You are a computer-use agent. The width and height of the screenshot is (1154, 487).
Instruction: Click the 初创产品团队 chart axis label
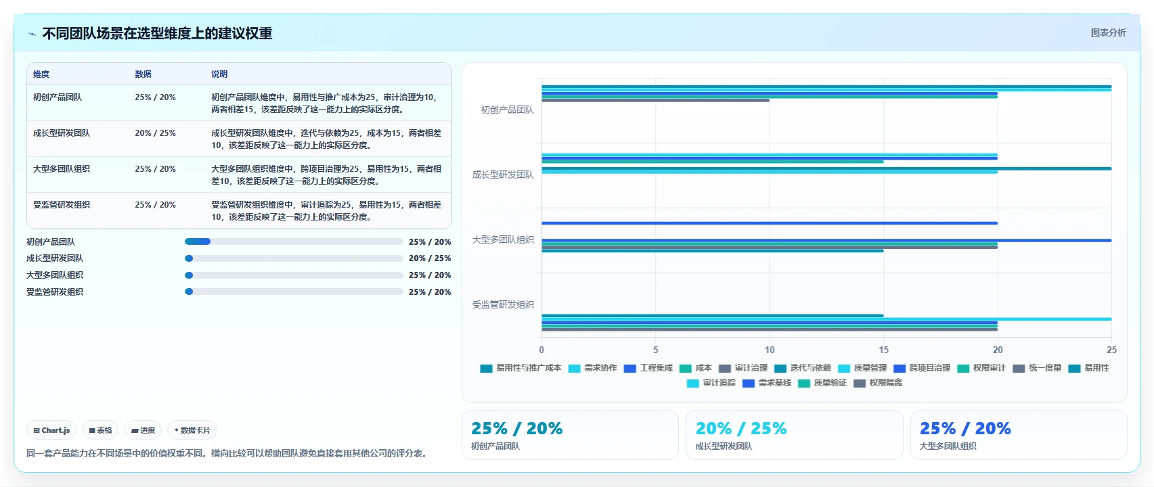(x=507, y=110)
